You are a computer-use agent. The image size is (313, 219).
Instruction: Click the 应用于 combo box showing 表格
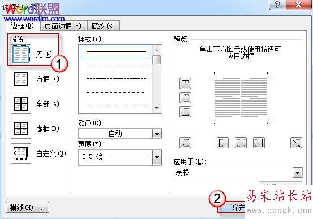click(x=238, y=172)
